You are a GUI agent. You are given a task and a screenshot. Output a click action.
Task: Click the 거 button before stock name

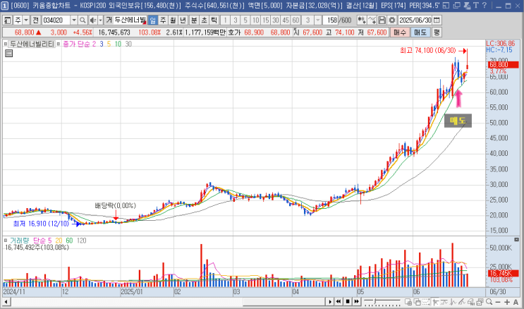[109, 20]
